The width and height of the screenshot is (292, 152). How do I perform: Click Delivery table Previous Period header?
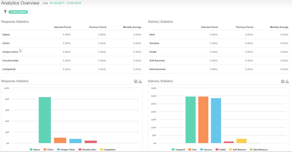pyautogui.click(x=245, y=27)
